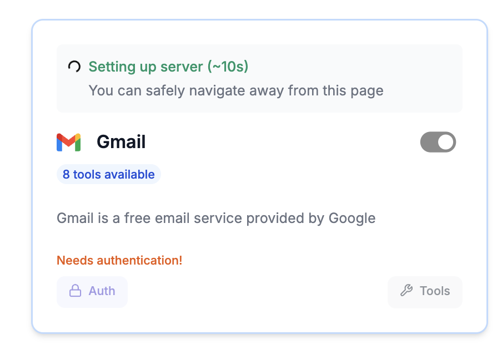Viewport: 502px width, 345px height.
Task: Click the 'Needs authentication!' warning text
Action: (119, 260)
